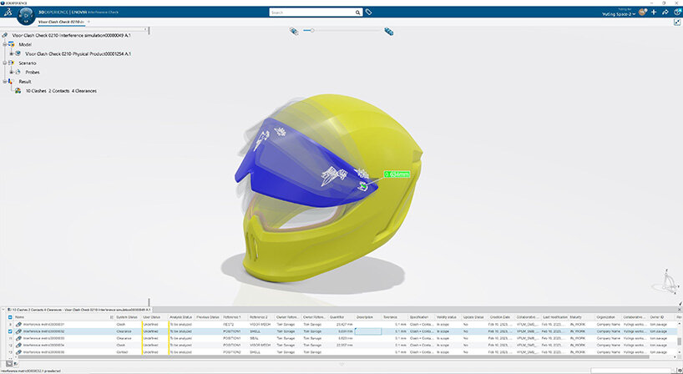This screenshot has height=374, width=683.
Task: Click the 0.834mm measurement label
Action: (x=397, y=174)
